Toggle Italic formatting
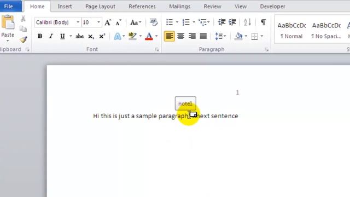The image size is (350, 197). 51,36
